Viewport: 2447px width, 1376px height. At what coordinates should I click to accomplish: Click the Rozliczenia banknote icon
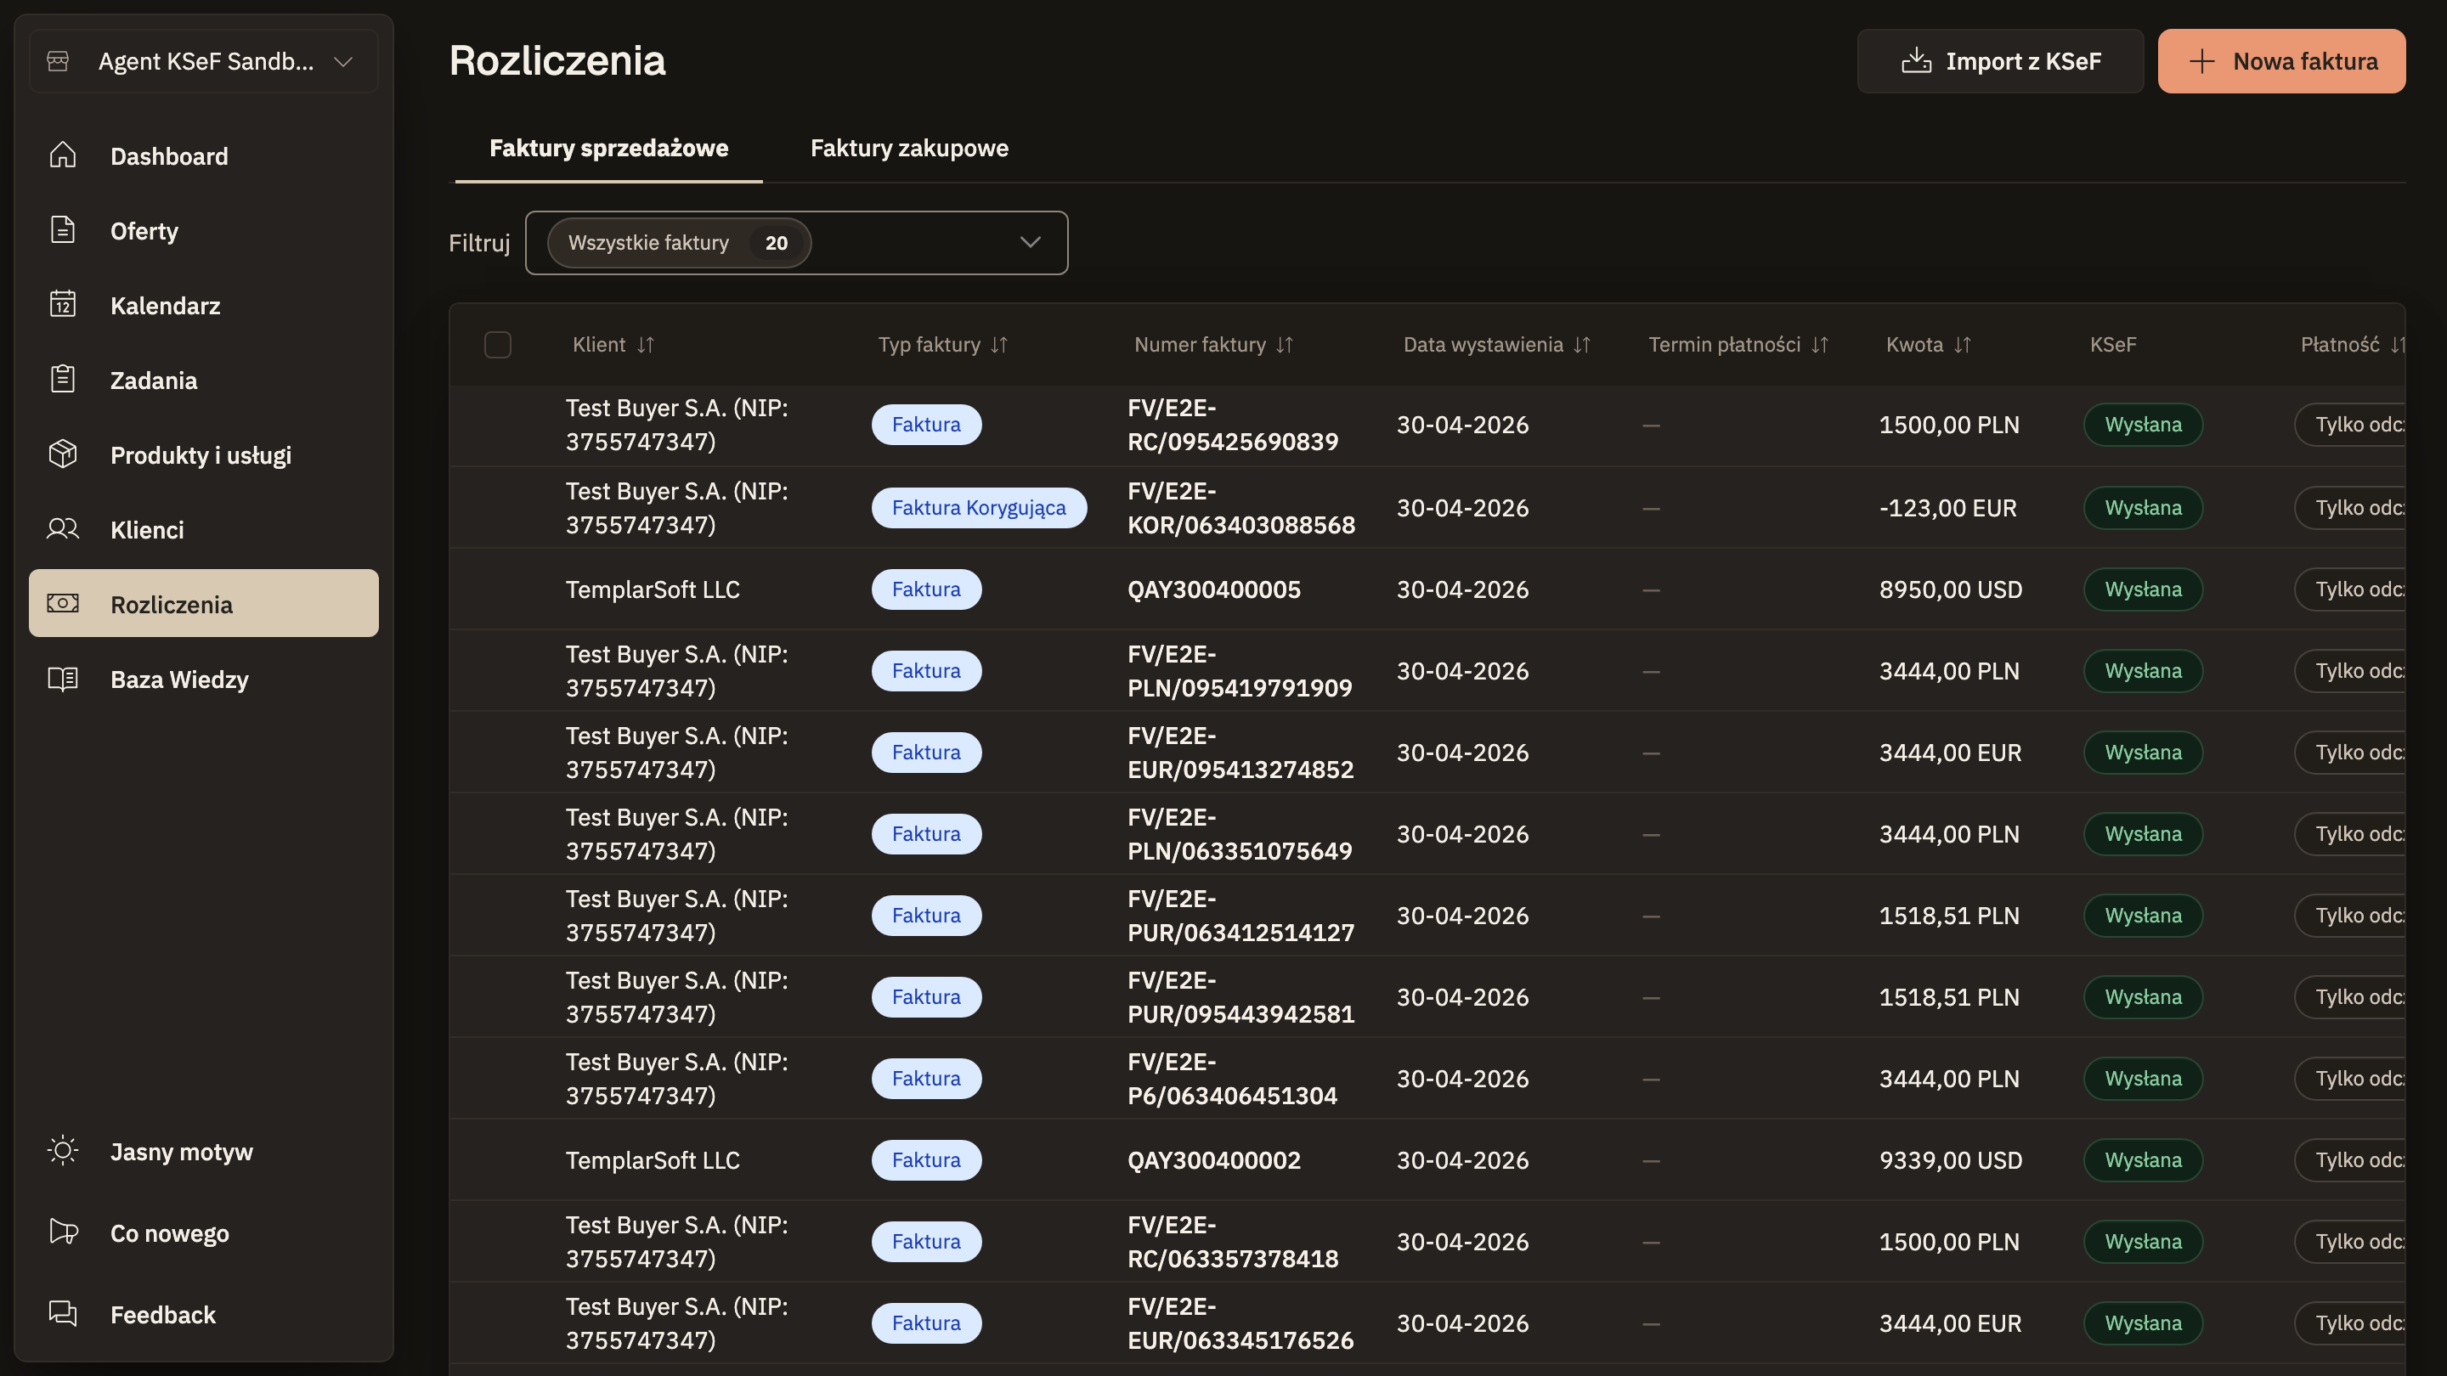[x=63, y=603]
